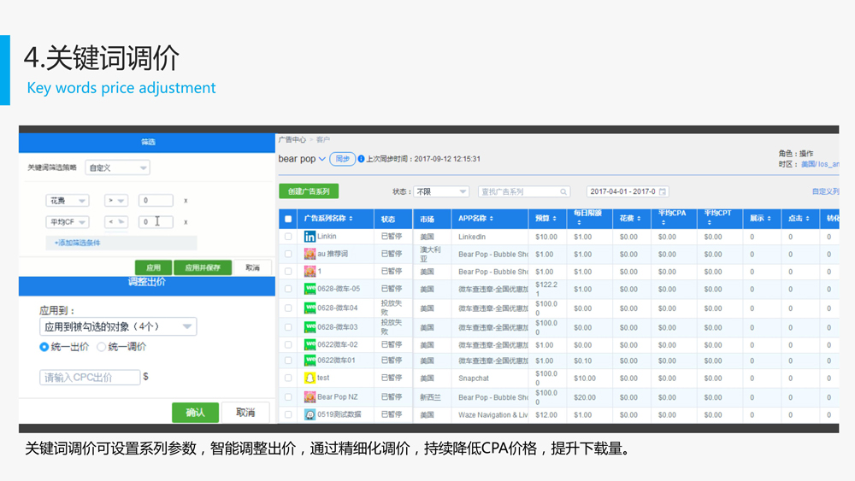Viewport: 855px width, 481px height.
Task: Open the 关键词筛选策略 自定义 dropdown
Action: [x=118, y=168]
